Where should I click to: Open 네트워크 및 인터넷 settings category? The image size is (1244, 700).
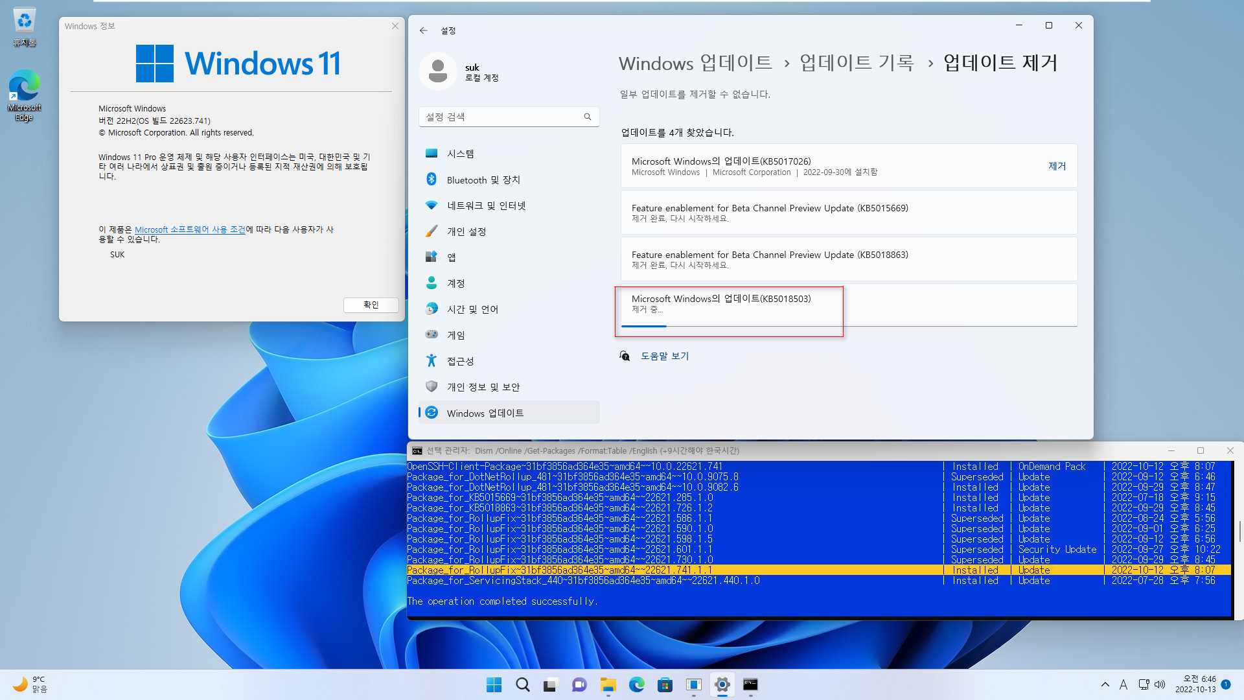(x=509, y=205)
